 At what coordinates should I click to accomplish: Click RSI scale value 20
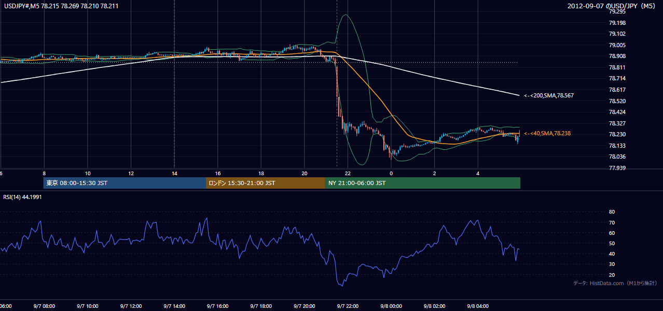[x=612, y=275]
